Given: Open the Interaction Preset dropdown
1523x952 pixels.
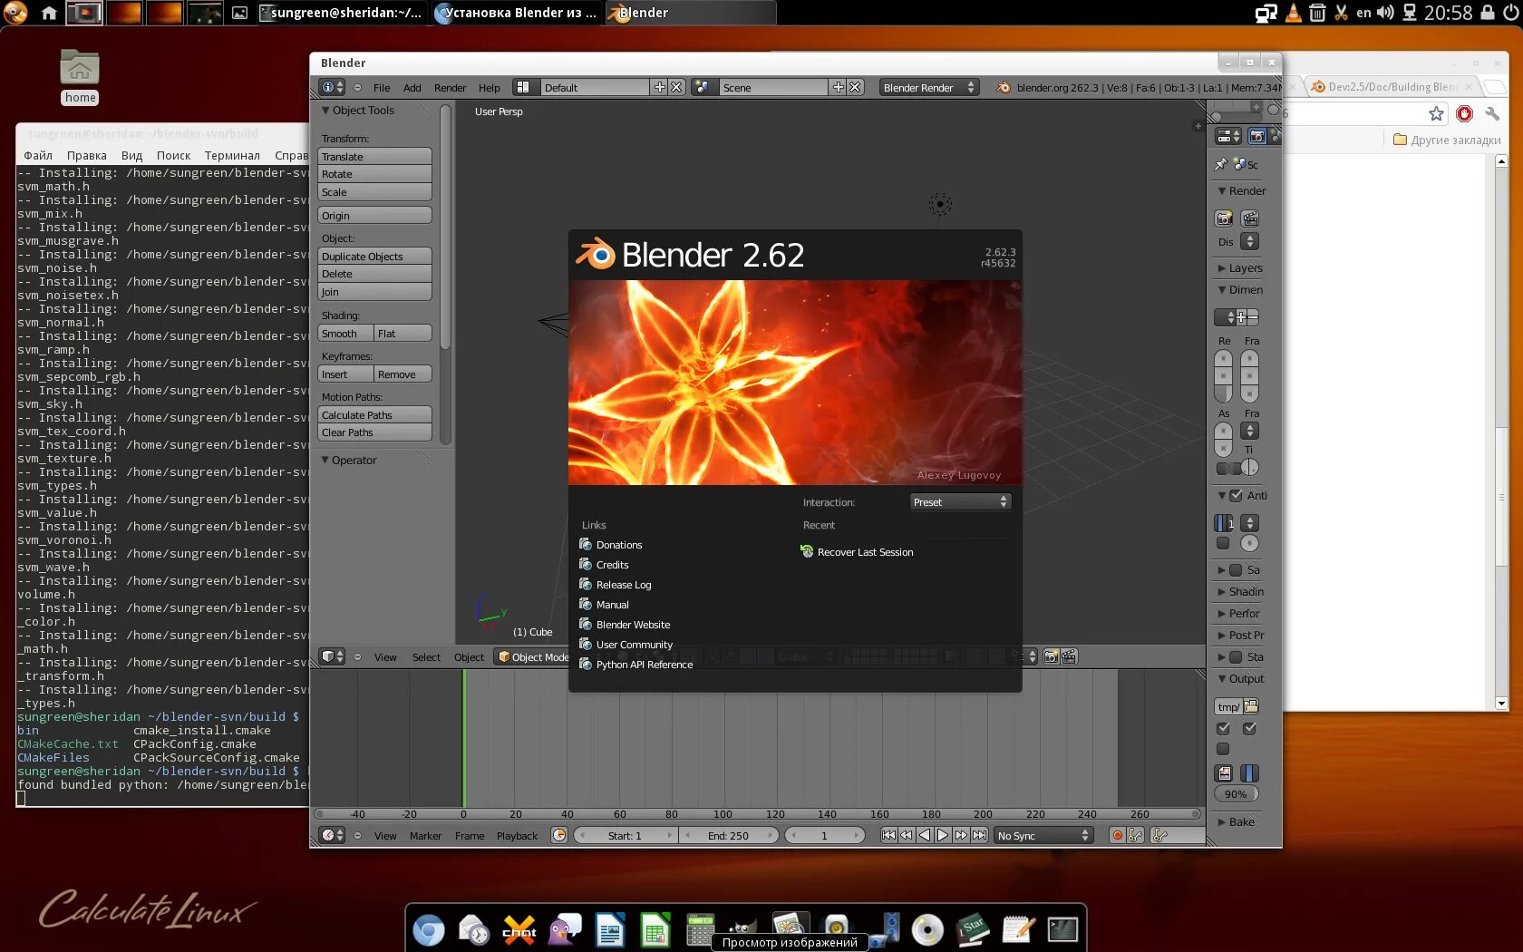Looking at the screenshot, I should (x=959, y=501).
